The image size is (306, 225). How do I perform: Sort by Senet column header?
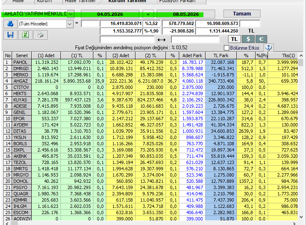point(22,56)
